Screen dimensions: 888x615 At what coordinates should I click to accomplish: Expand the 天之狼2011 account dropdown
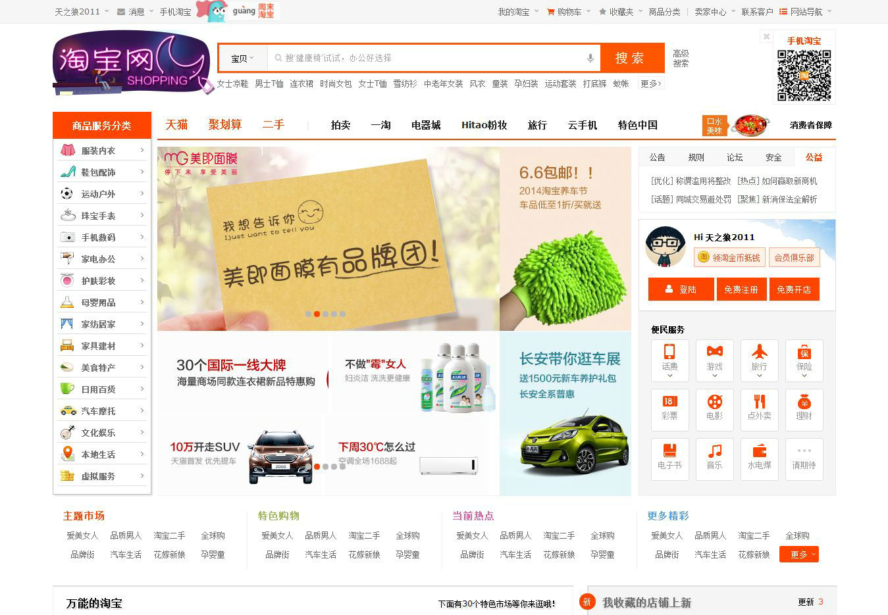pyautogui.click(x=82, y=12)
